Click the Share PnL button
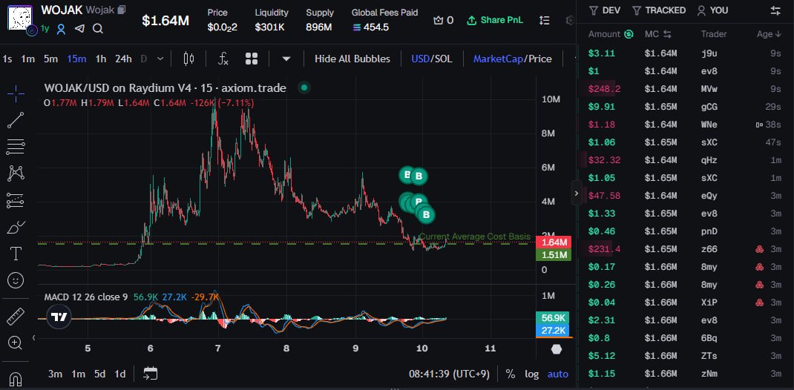Screen dimensions: 794x390 494,20
